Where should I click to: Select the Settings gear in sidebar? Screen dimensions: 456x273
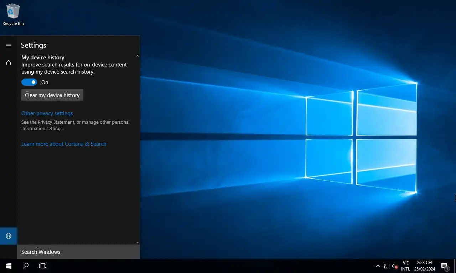click(x=9, y=236)
